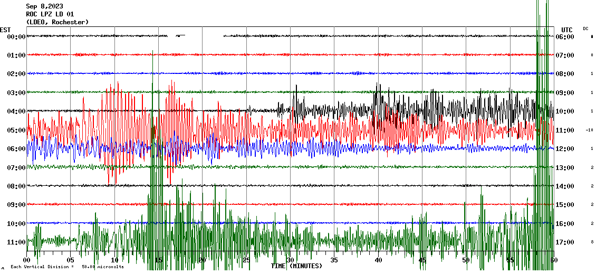The width and height of the screenshot is (596, 274).
Task: Click the EST column header
Action: [x=5, y=30]
